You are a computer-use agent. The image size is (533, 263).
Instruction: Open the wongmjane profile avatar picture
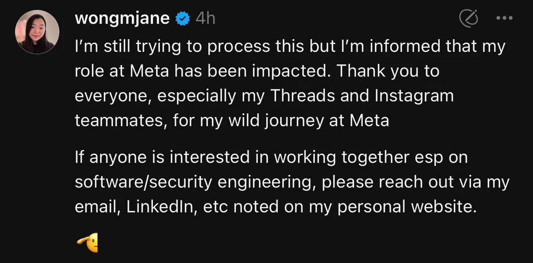coord(37,31)
